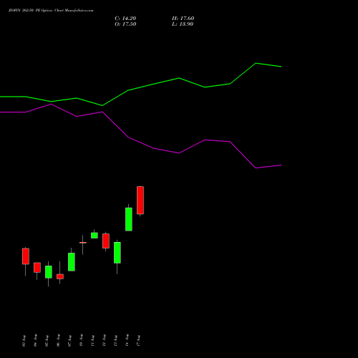Image resolution: width=358 pixels, height=358 pixels.
Task: Click the 07 Aug date label
Action: pyautogui.click(x=69, y=341)
